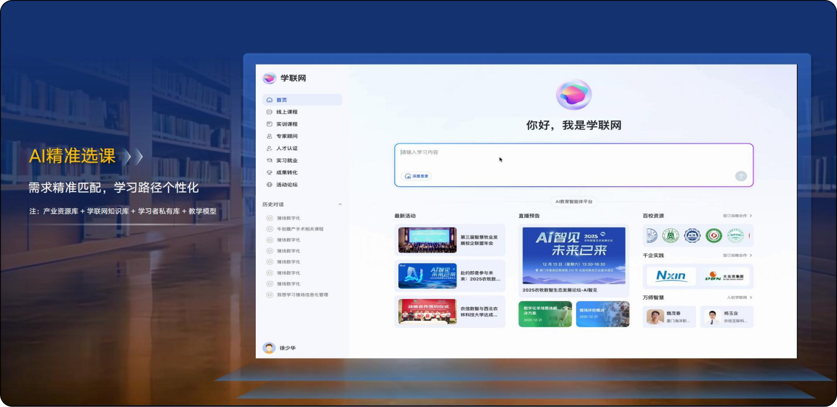Screen dimensions: 837x407
Task: Expand 万师智慧 via 入驻学联网 arrow
Action: 751,298
